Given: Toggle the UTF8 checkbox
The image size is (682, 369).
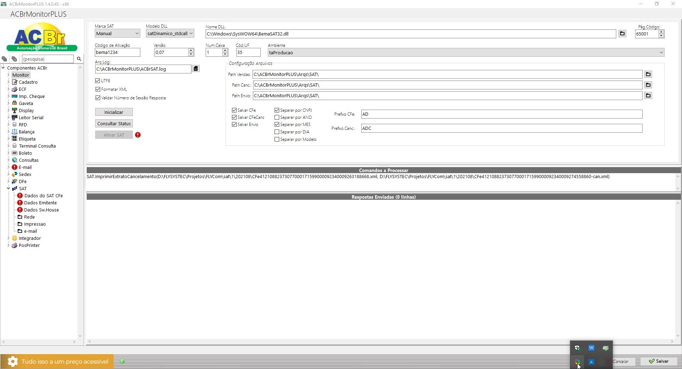Looking at the screenshot, I should (x=98, y=81).
